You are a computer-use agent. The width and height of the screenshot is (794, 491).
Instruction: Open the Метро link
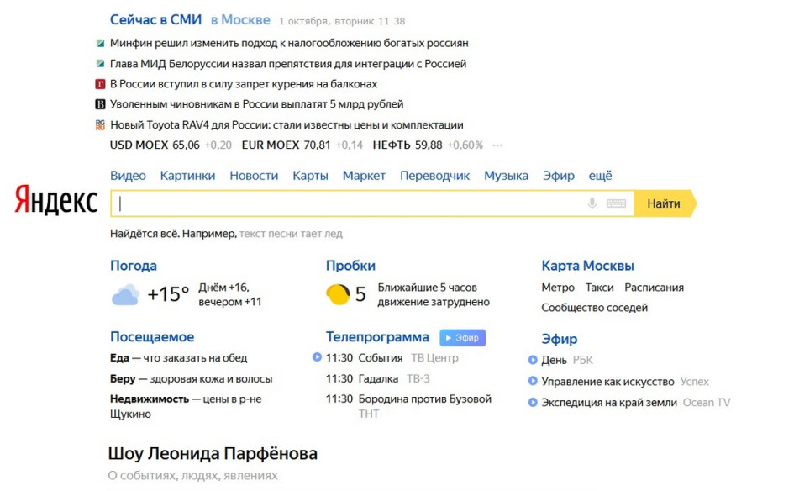(558, 288)
